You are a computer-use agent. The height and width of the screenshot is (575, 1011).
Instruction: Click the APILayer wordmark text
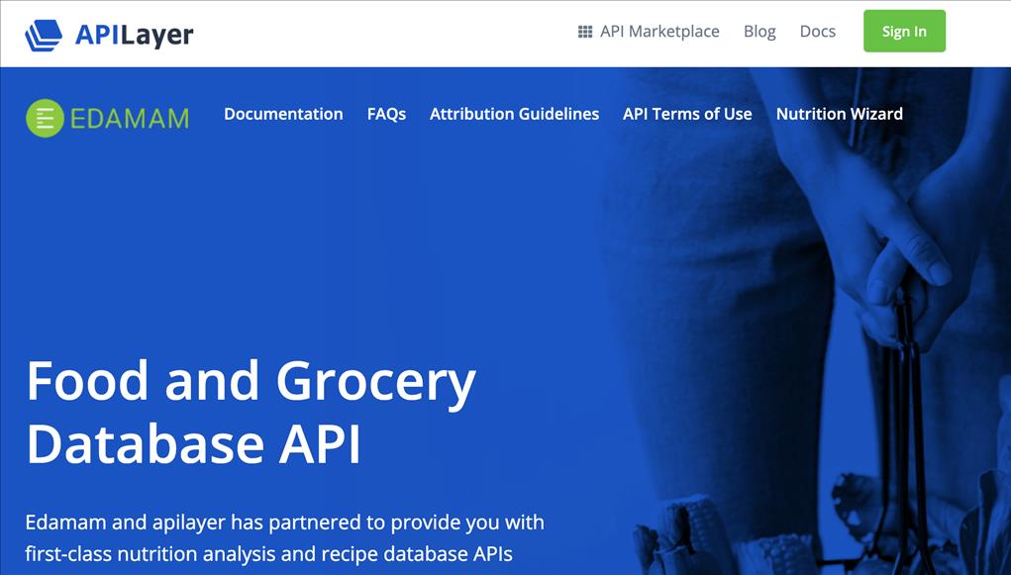[134, 35]
